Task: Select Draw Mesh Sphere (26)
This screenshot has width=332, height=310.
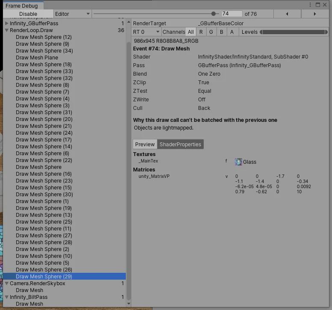Action: point(65,270)
